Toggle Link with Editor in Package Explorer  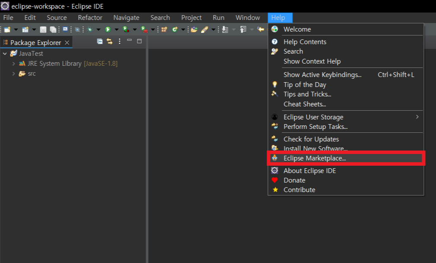coord(110,42)
